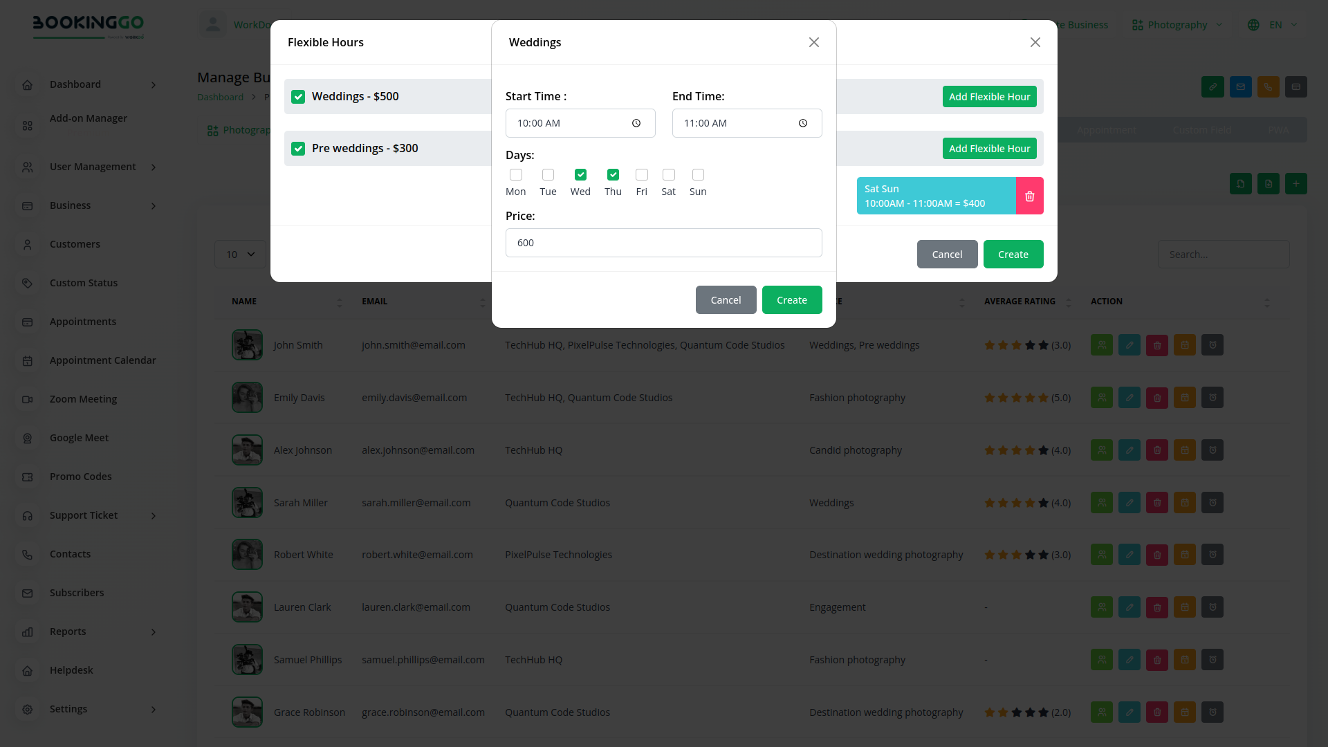Click the Appointment Calendar sidebar icon
The image size is (1328, 747).
(x=28, y=361)
